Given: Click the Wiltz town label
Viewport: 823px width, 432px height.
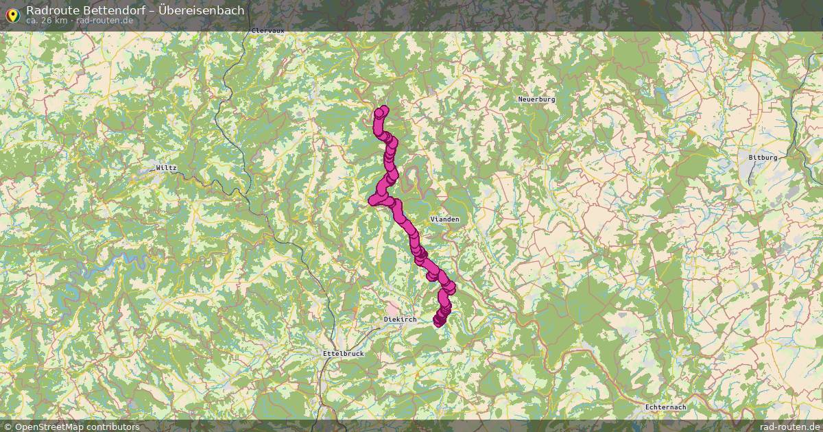Looking at the screenshot, I should coord(167,168).
